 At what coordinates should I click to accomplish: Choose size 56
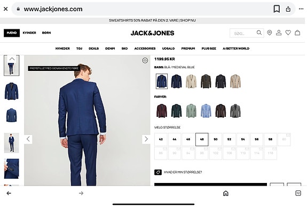pyautogui.click(x=257, y=139)
